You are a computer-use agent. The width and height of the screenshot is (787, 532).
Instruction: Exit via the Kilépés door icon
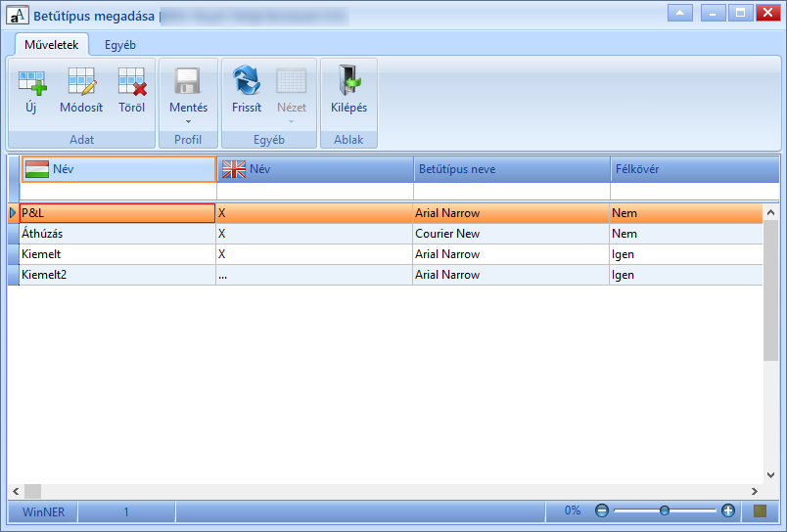click(348, 81)
